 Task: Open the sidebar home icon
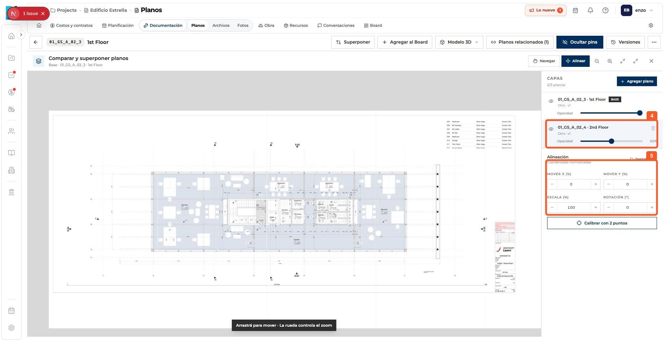point(11,36)
